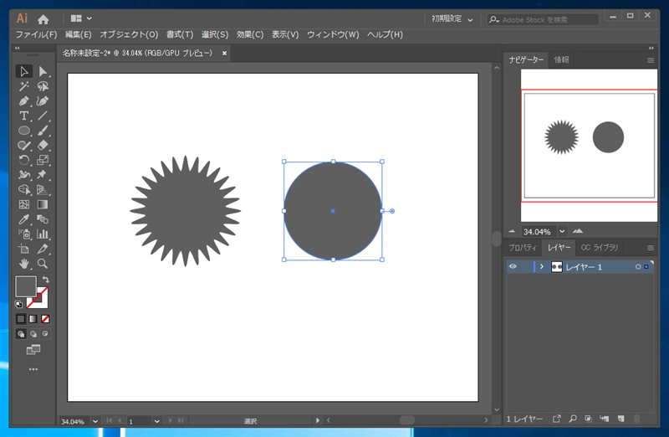
Task: Select the Shape Builder tool
Action: coord(24,190)
